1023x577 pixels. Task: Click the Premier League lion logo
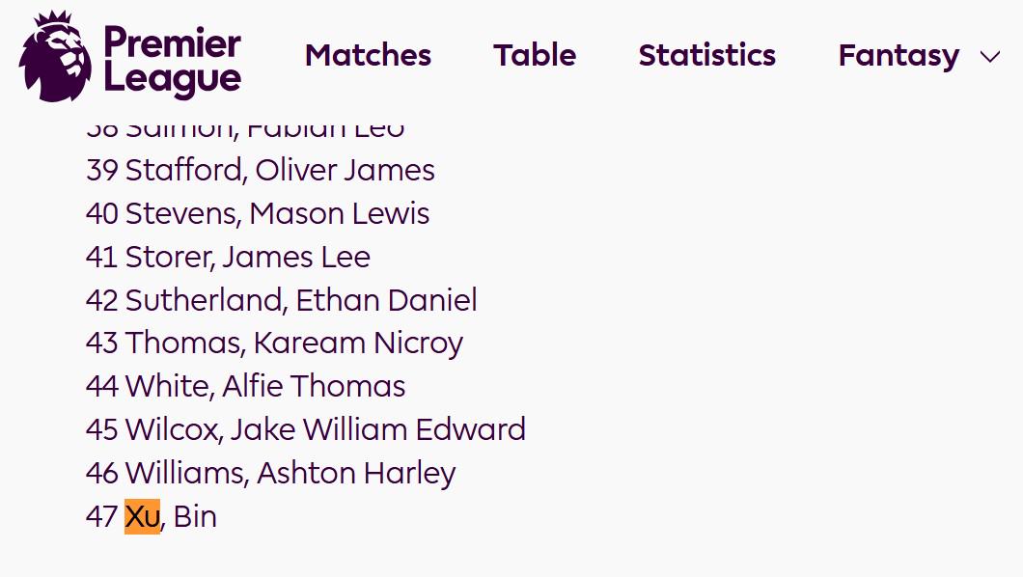click(x=56, y=56)
